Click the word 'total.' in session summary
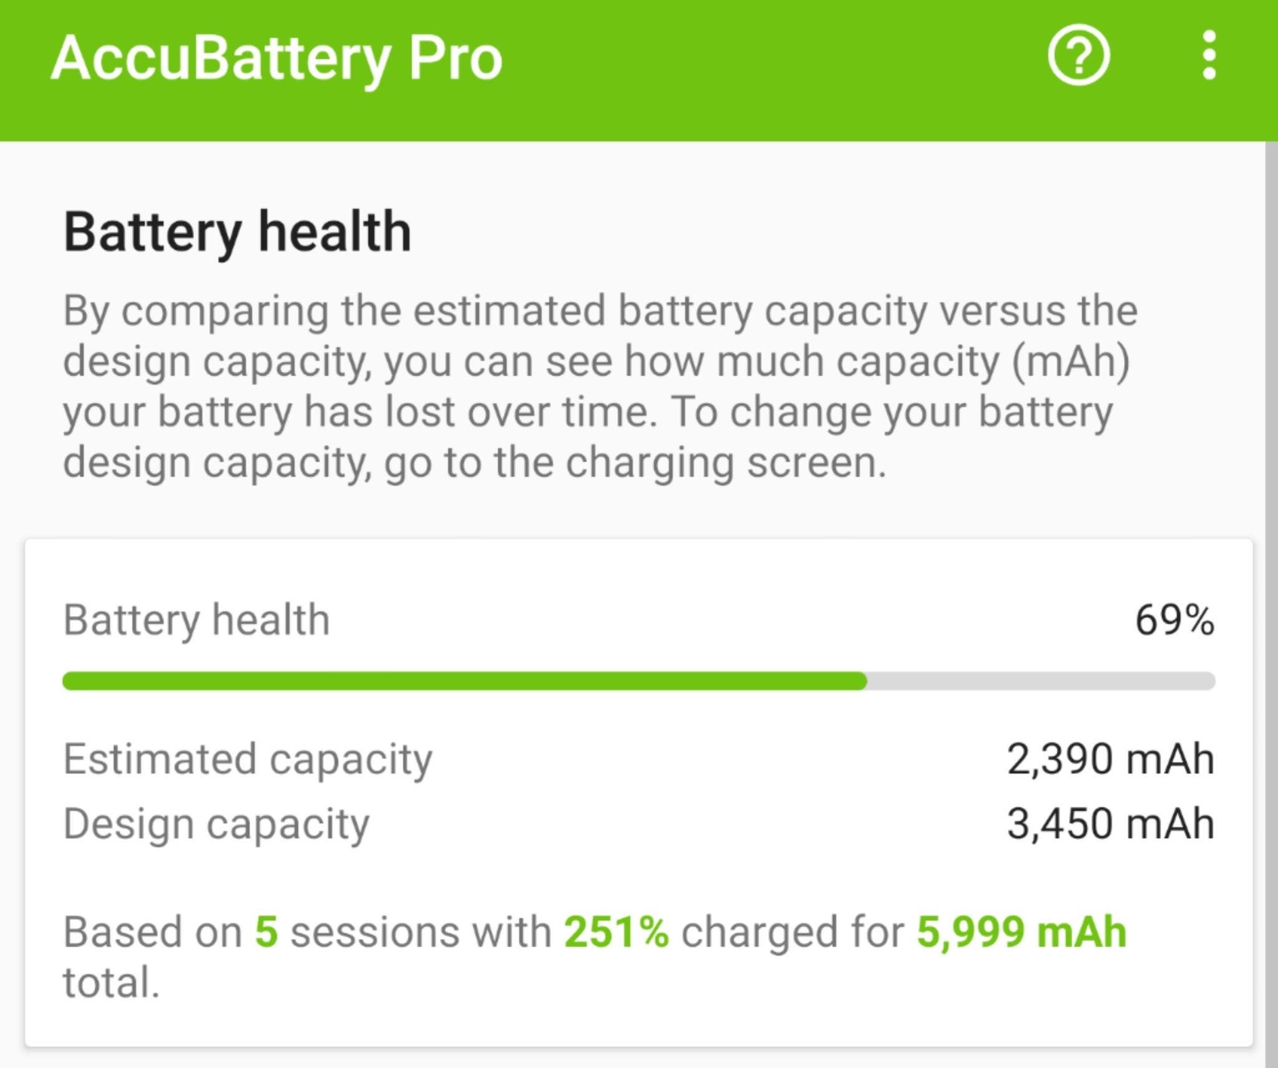 (112, 983)
